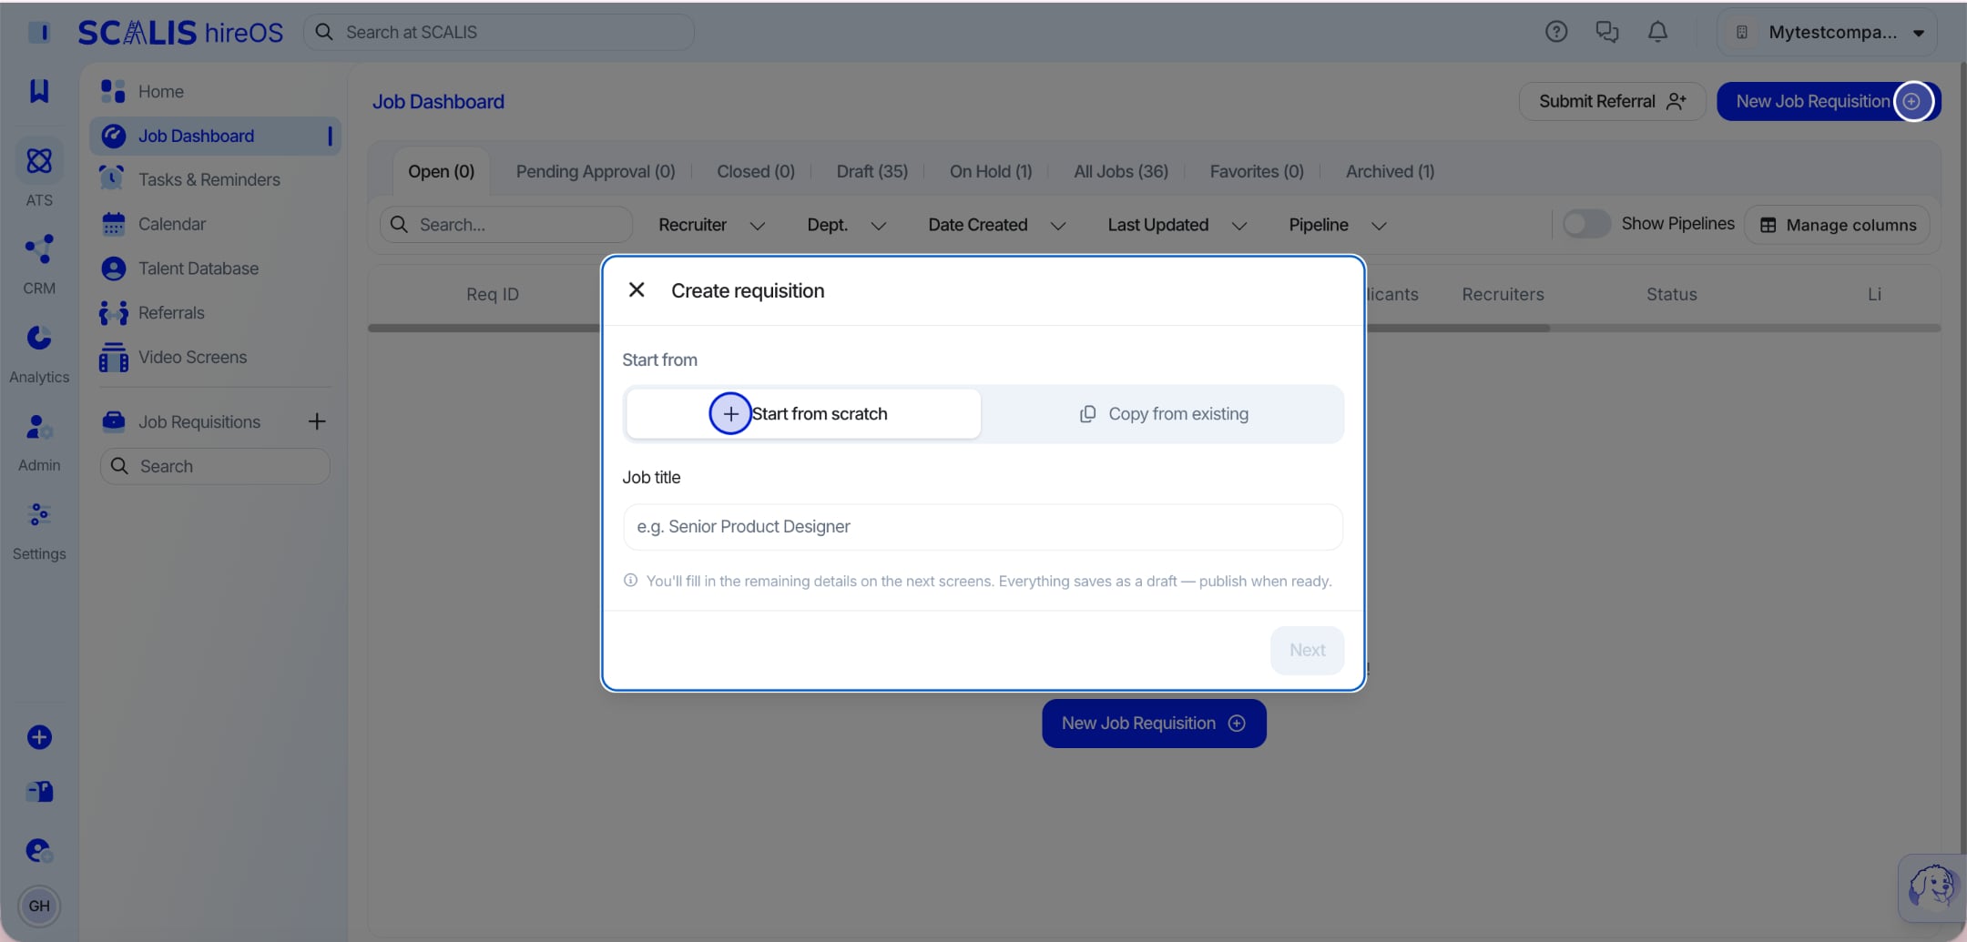Open the chat messages icon
This screenshot has height=942, width=1967.
(x=1607, y=32)
